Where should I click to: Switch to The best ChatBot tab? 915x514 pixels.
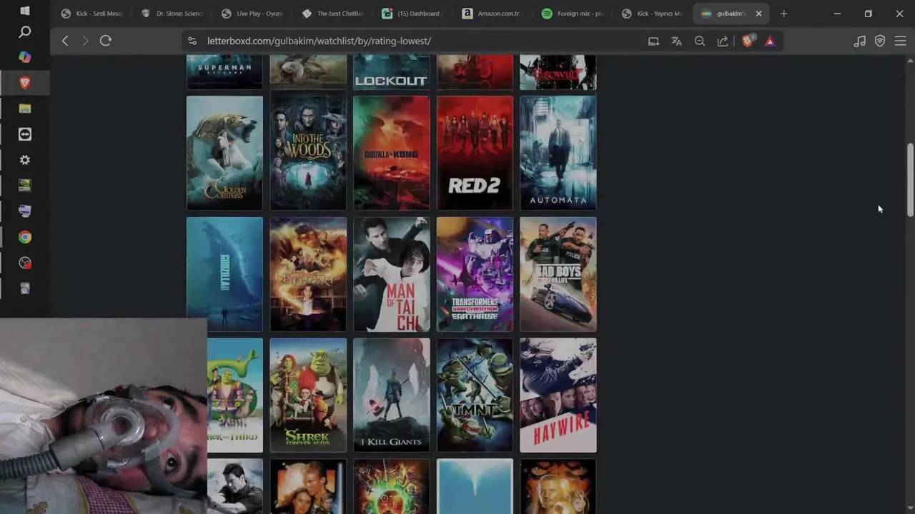point(333,14)
